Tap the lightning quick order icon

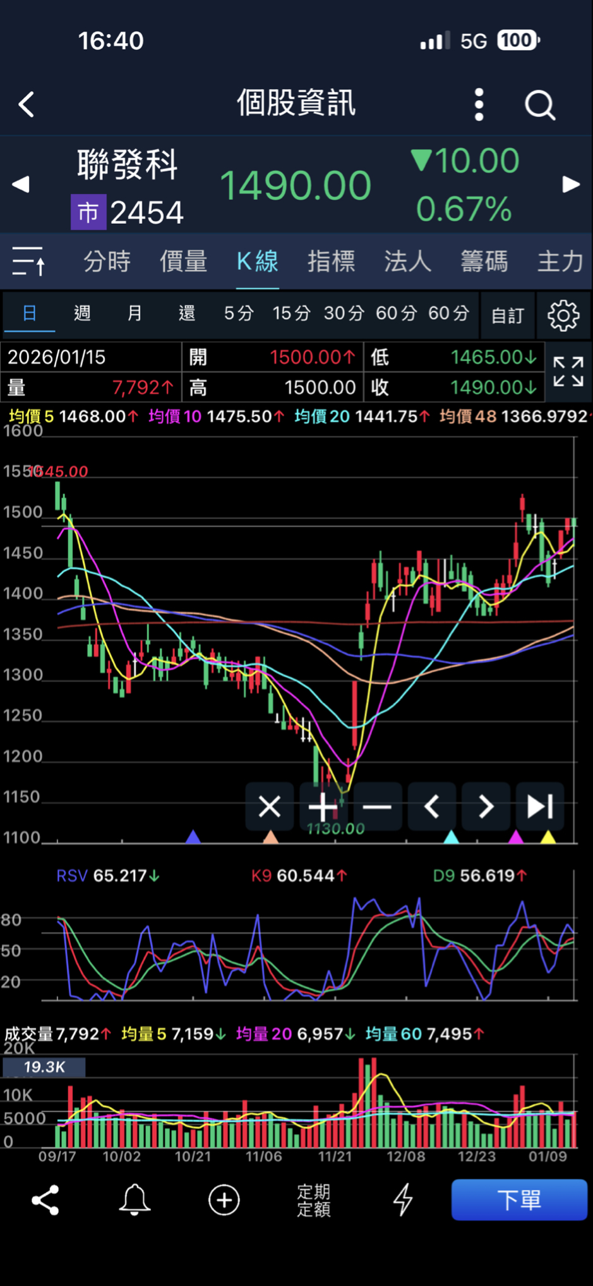pos(403,1200)
